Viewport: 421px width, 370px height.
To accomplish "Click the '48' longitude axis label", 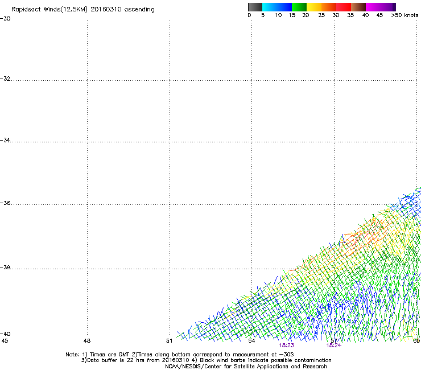I will click(87, 341).
